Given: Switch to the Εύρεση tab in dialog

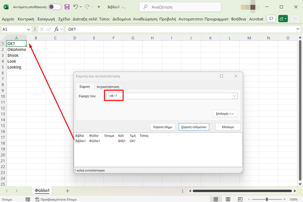Looking at the screenshot, I should (85, 86).
